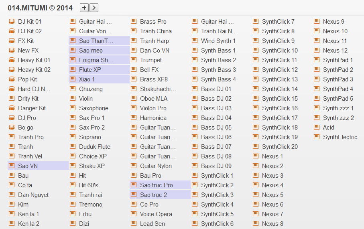Select the SynthElectric preset
364x229 pixels.
340,137
